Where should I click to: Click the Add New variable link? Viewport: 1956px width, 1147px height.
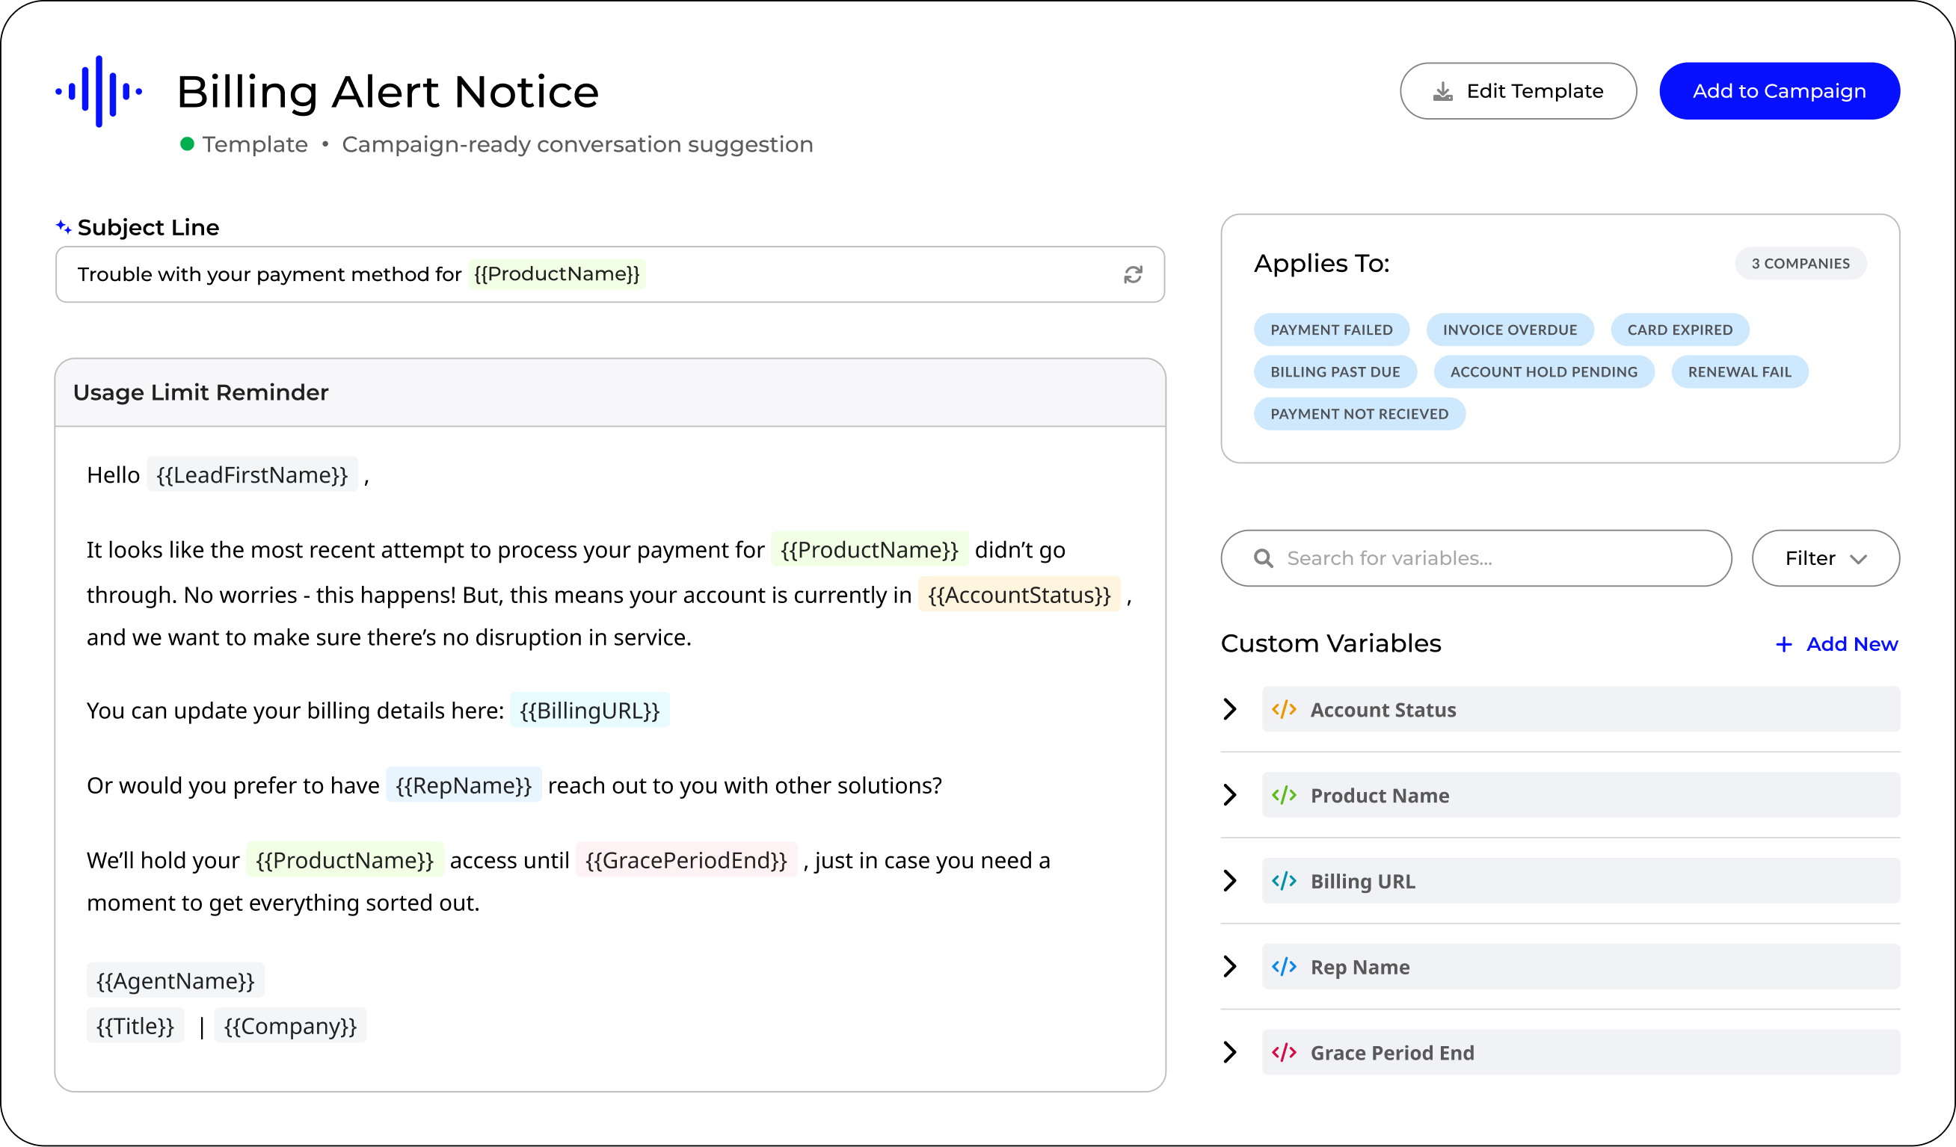1836,644
